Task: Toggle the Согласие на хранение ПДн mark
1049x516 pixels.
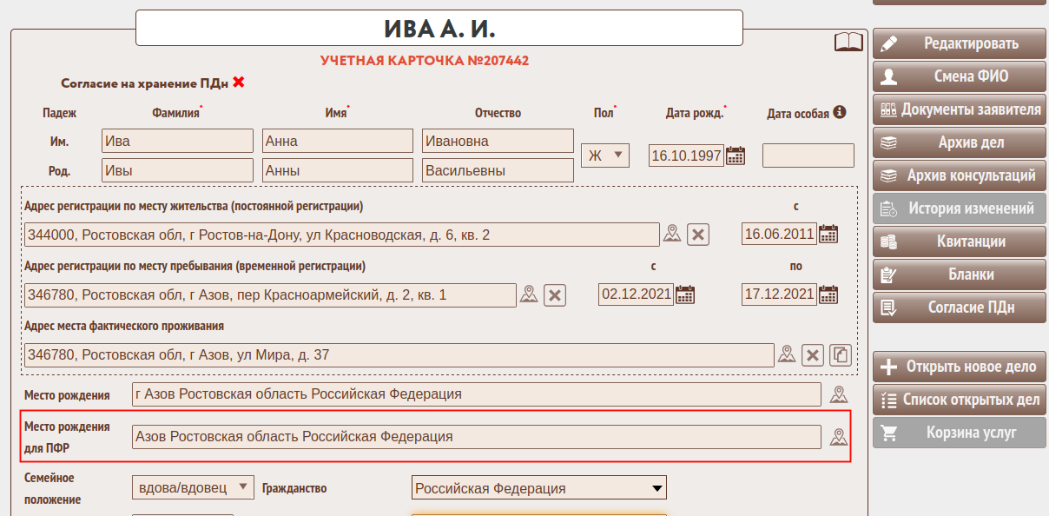Action: pyautogui.click(x=239, y=83)
